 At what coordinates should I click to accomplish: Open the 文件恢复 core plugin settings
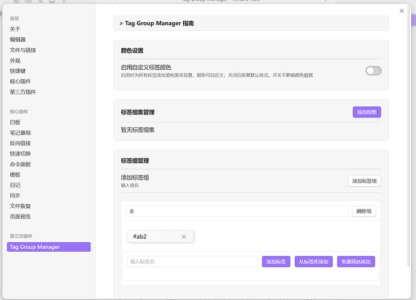click(x=20, y=206)
